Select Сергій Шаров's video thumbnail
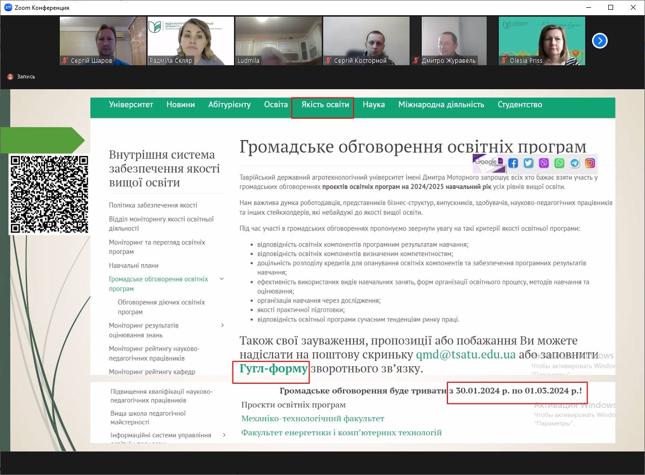645x475 pixels. tap(103, 41)
